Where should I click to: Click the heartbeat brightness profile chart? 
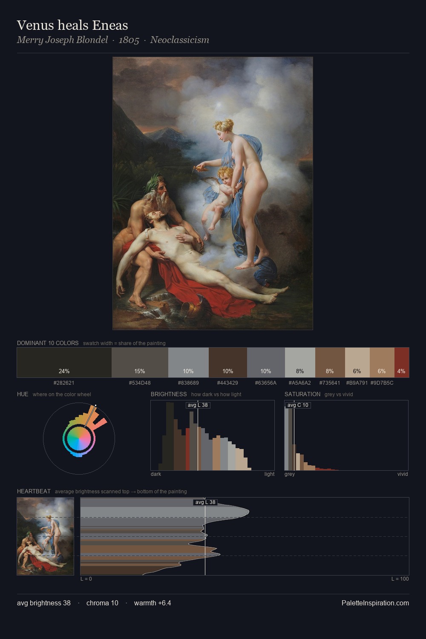click(x=245, y=536)
